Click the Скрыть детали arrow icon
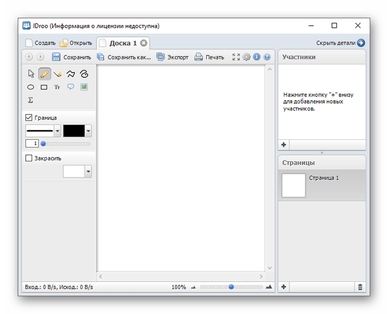The image size is (388, 314). [361, 43]
